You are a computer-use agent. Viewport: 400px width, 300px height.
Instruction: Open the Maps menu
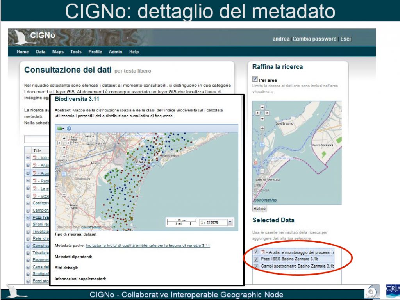pos(58,52)
